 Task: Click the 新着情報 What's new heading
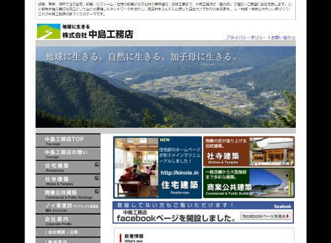[134, 238]
